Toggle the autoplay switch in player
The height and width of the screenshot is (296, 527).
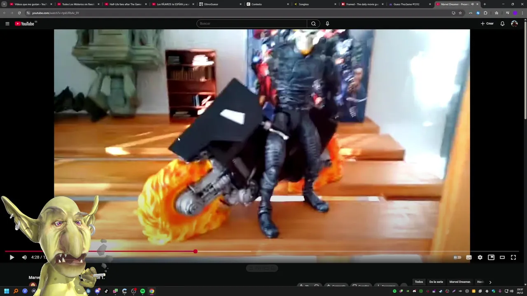coord(457,257)
